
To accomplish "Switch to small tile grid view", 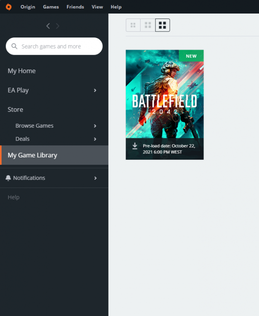I will coord(133,25).
